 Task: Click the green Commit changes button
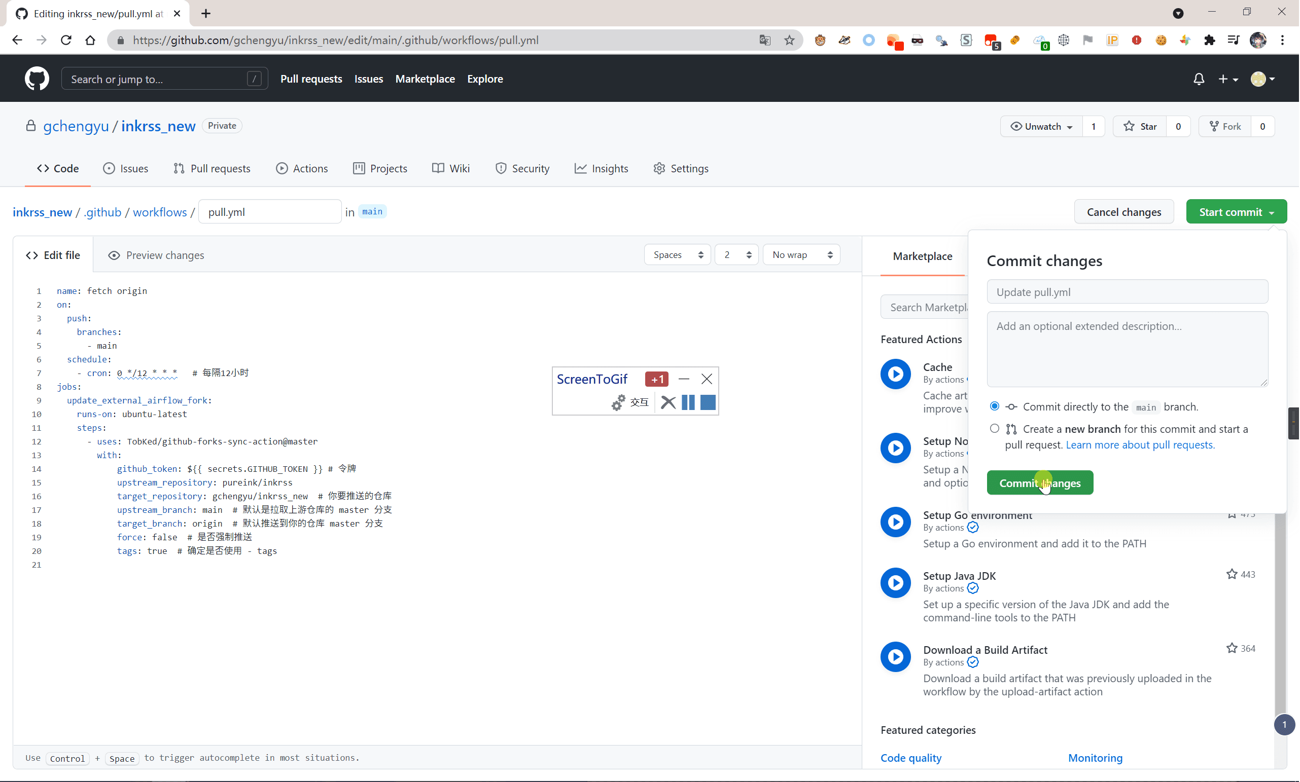coord(1040,482)
